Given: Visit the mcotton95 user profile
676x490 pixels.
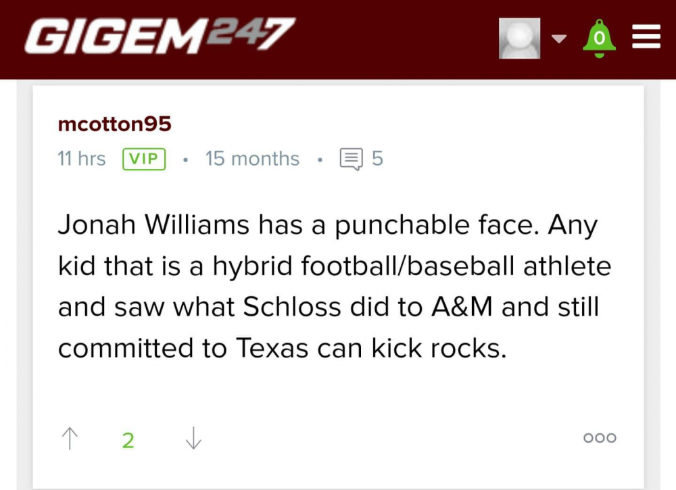Looking at the screenshot, I should pos(115,124).
